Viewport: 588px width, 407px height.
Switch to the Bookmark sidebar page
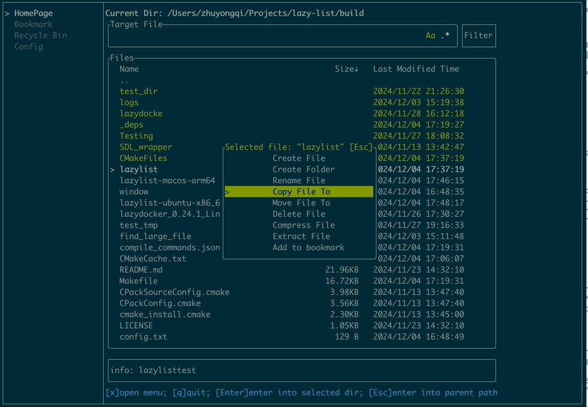33,24
